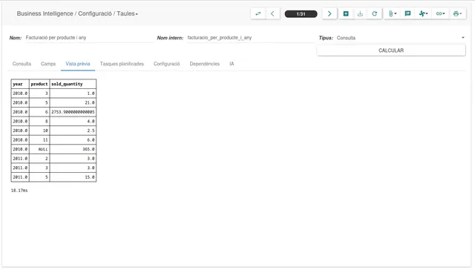
Task: Click product 11 cell
Action: pyautogui.click(x=39, y=140)
